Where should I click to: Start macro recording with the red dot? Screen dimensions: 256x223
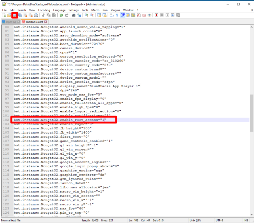tap(157, 15)
